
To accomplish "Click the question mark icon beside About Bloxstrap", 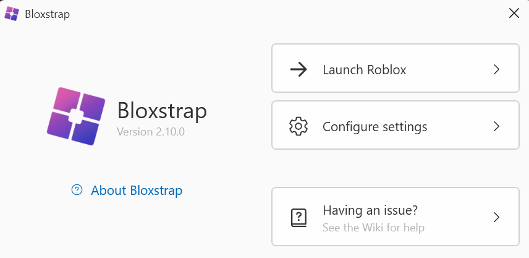I will pos(77,190).
